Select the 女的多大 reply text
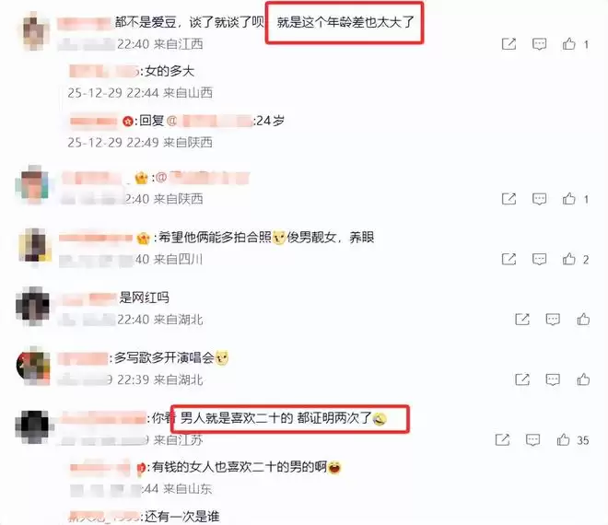 coord(170,71)
